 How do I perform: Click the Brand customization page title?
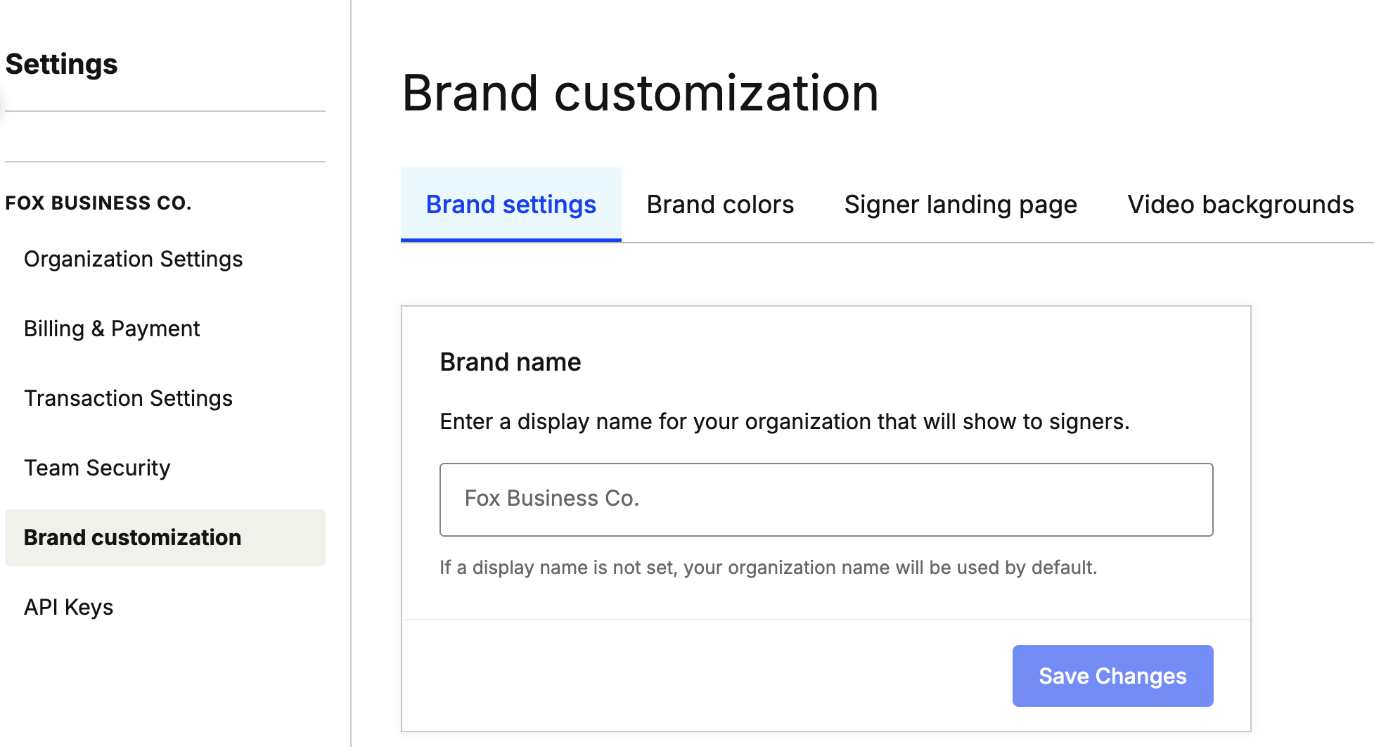(640, 93)
